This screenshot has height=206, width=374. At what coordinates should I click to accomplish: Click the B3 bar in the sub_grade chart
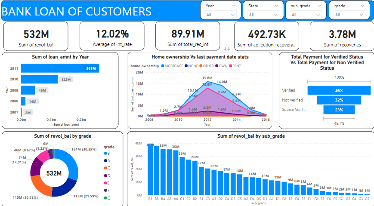pos(150,170)
